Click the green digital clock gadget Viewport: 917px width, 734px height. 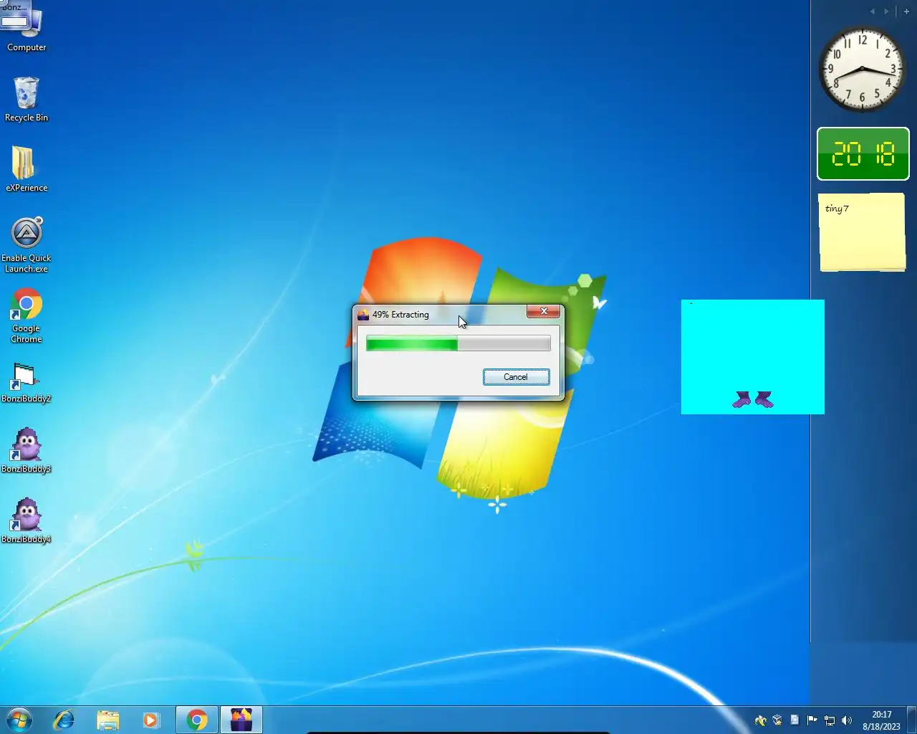863,153
